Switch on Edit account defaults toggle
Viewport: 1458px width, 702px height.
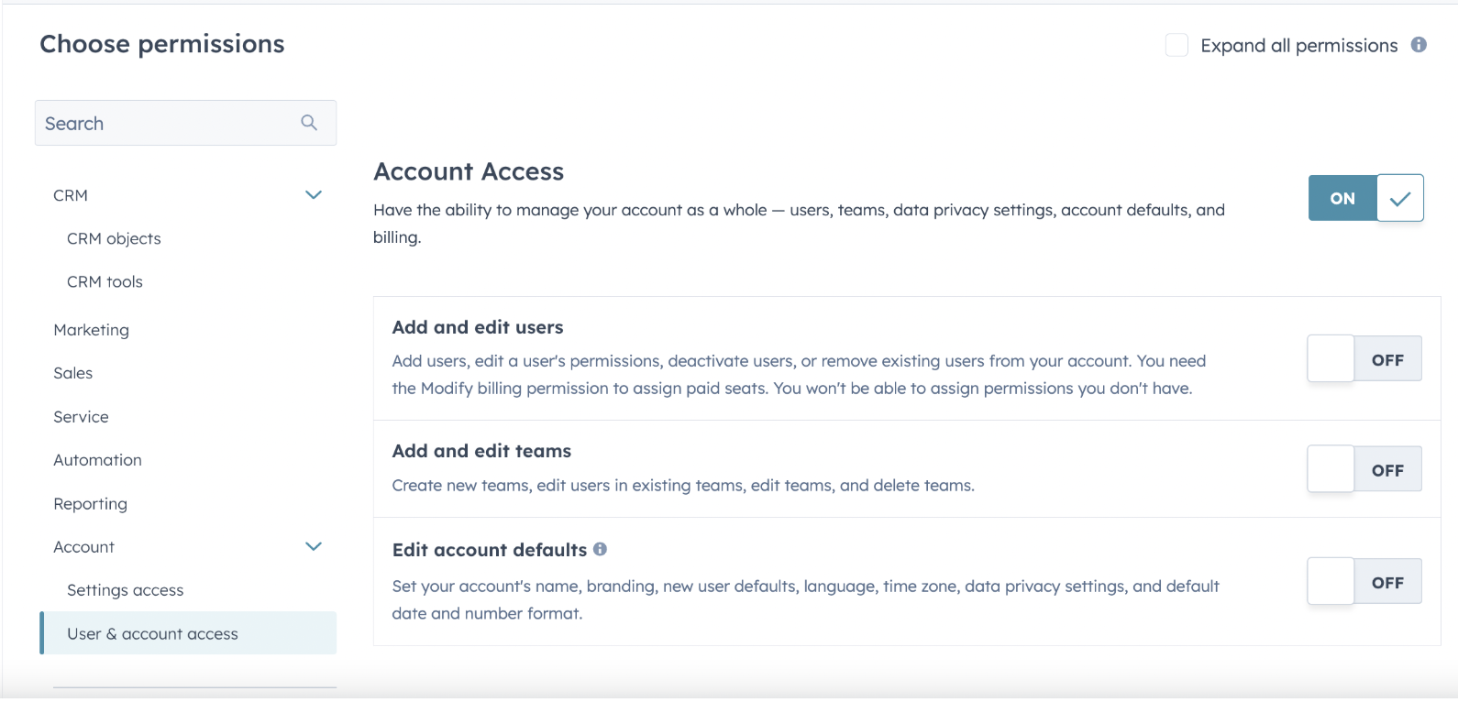[x=1364, y=582]
